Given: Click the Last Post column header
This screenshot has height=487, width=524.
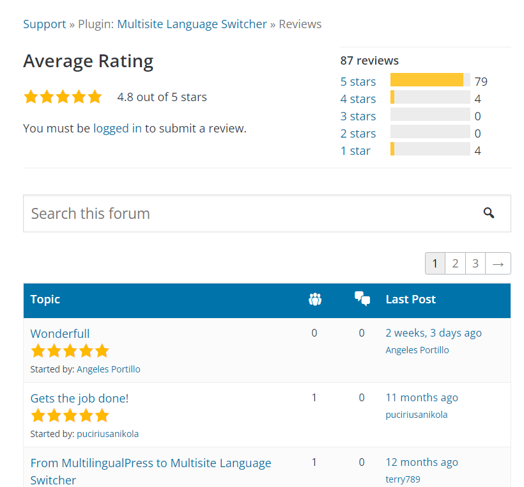Looking at the screenshot, I should click(411, 299).
